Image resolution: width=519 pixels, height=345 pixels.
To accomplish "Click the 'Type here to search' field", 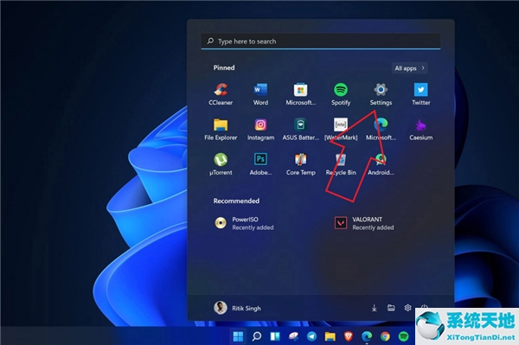I will click(321, 42).
